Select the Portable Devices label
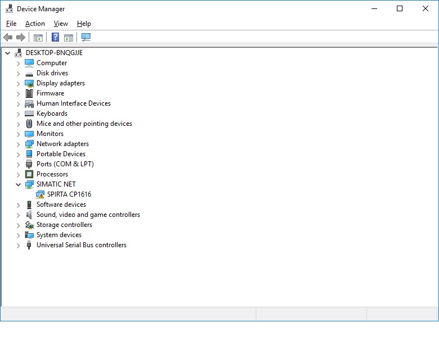The image size is (439, 345). pyautogui.click(x=61, y=153)
